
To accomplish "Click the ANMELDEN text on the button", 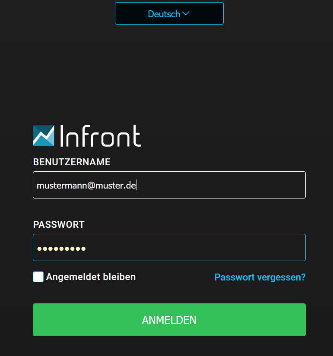I will coord(169,320).
